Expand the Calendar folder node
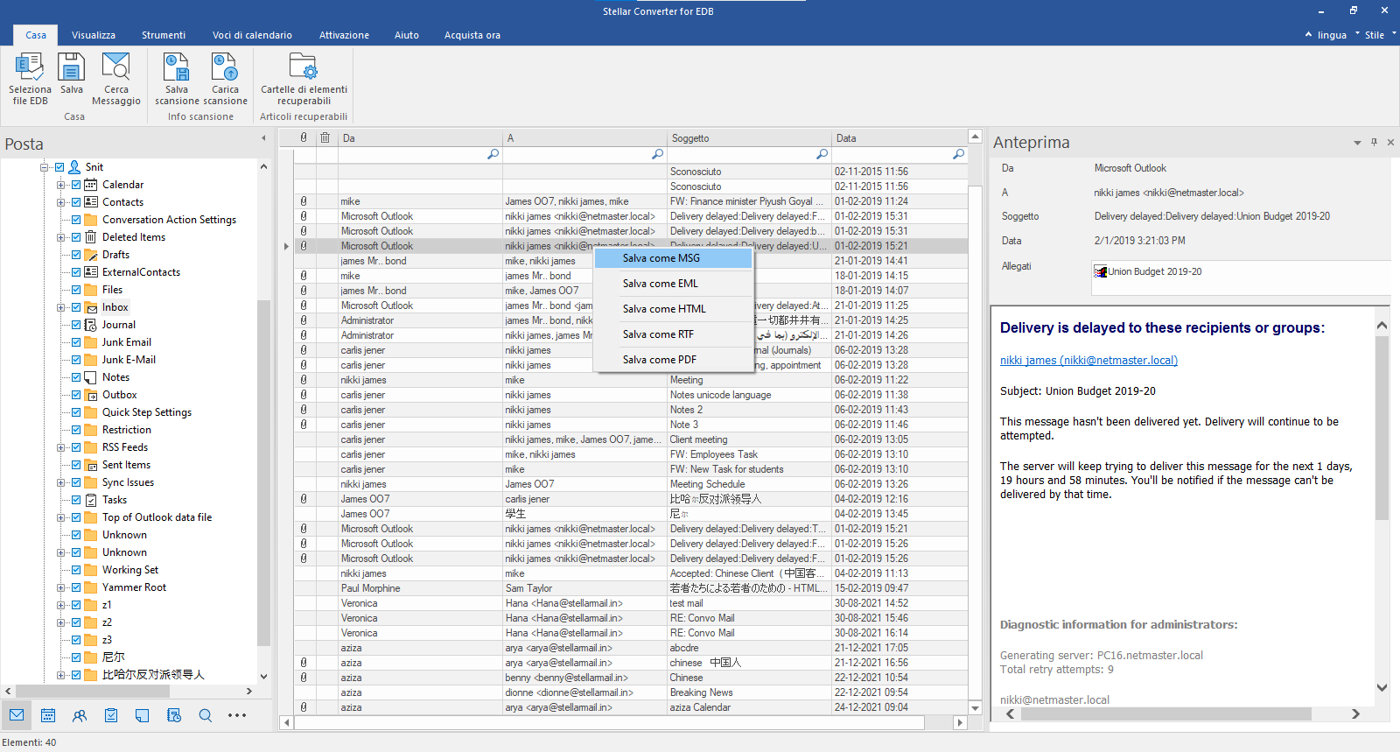The height and width of the screenshot is (752, 1400). point(61,185)
